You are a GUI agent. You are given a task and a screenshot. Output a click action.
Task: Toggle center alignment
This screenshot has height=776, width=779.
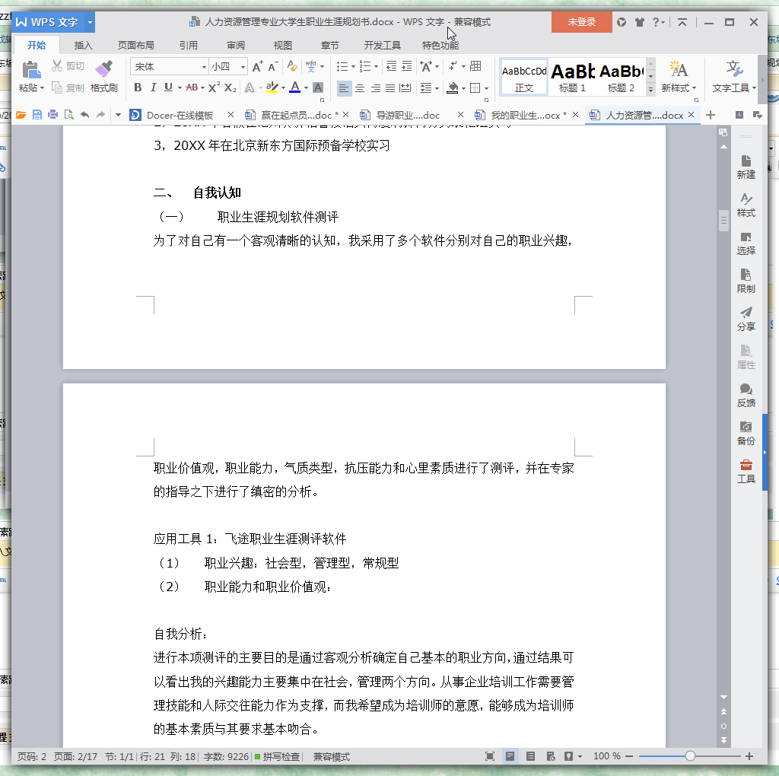(x=360, y=88)
